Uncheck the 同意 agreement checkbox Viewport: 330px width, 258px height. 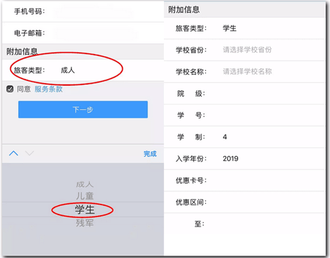click(x=10, y=89)
